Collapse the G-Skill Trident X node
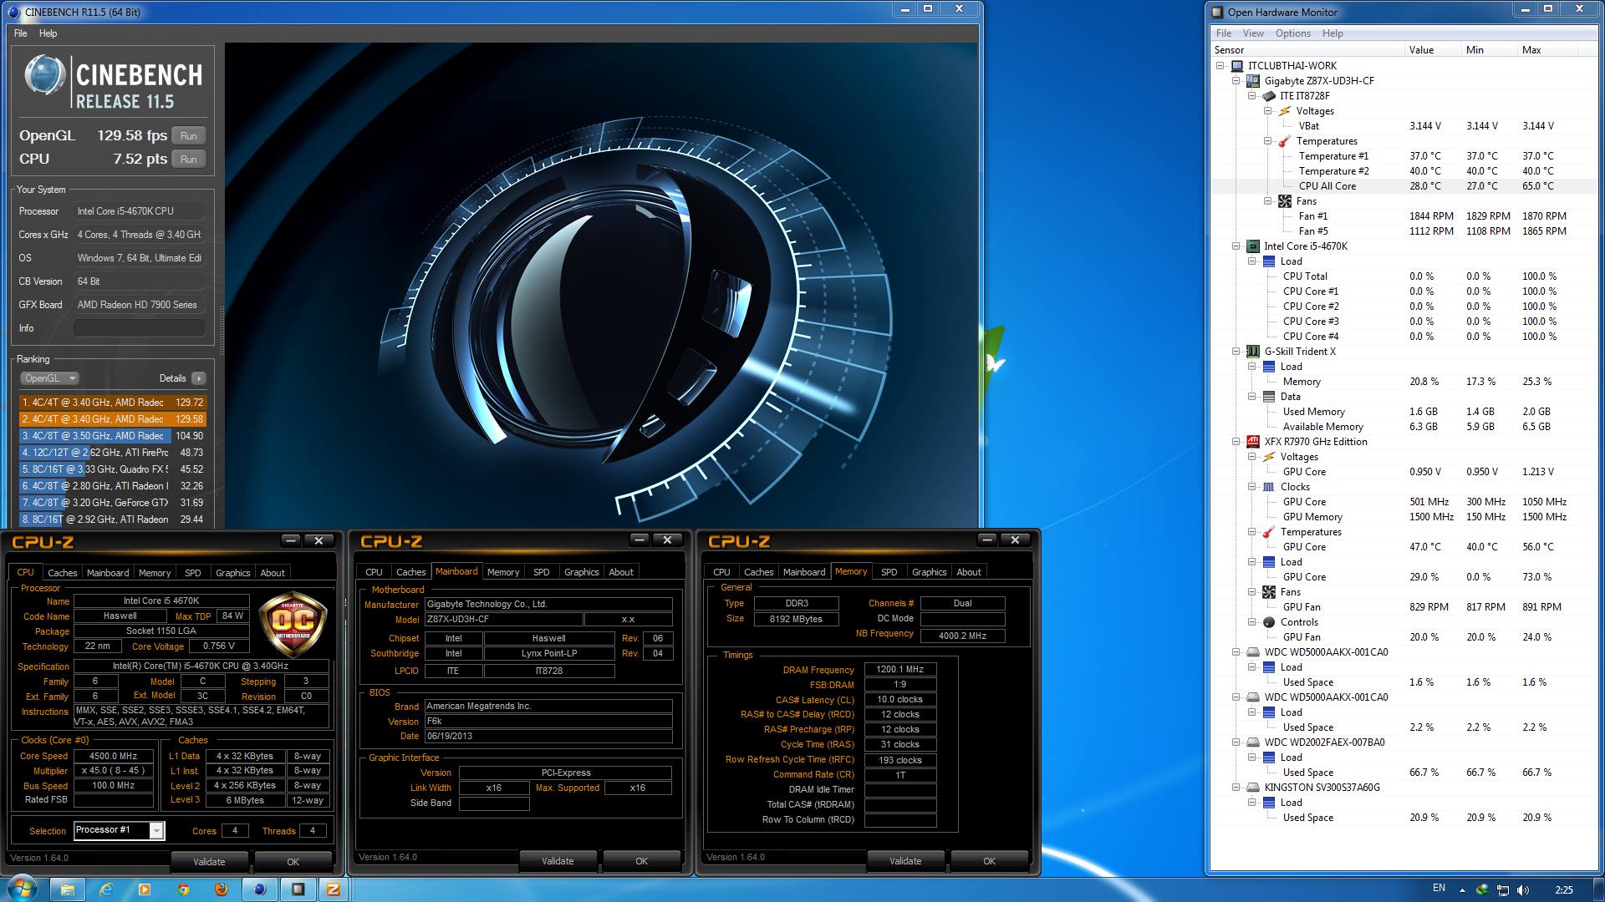This screenshot has width=1605, height=902. click(1236, 352)
